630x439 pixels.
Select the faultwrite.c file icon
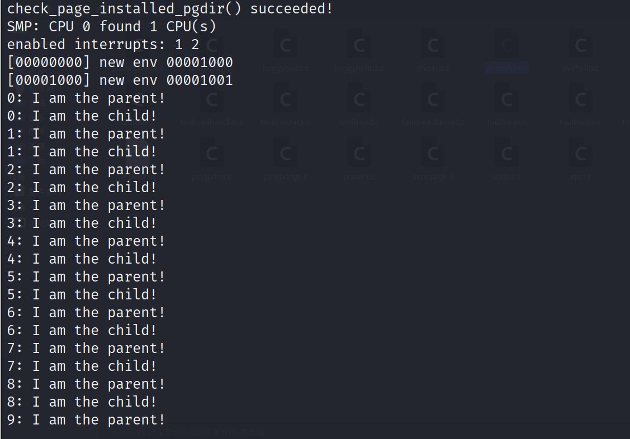tap(581, 101)
